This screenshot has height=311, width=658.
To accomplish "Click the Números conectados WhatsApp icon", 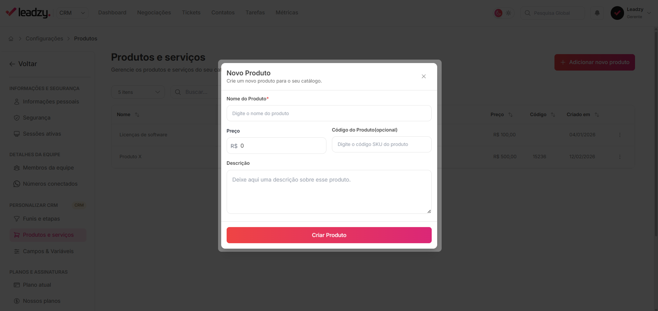I will click(x=16, y=184).
